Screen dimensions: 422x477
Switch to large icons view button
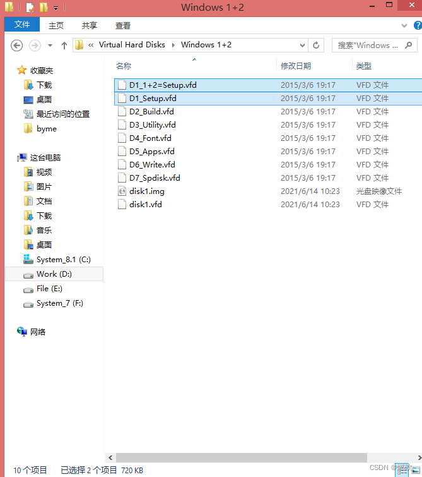point(415,470)
